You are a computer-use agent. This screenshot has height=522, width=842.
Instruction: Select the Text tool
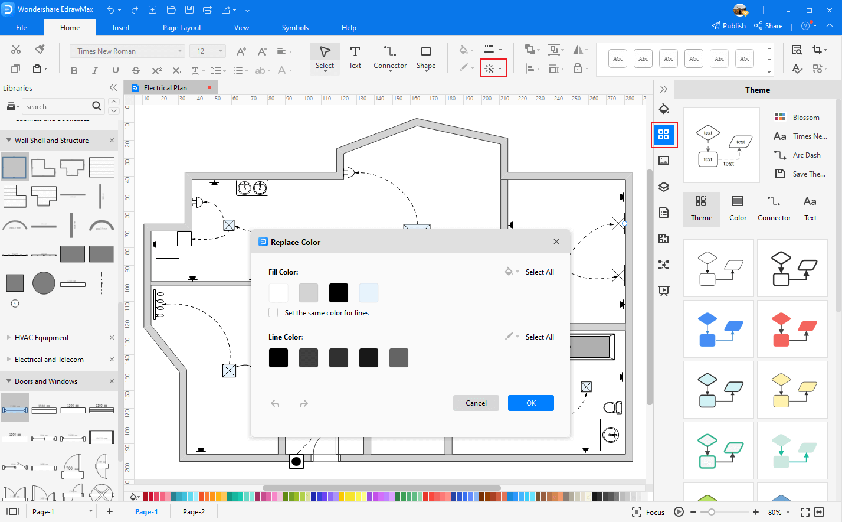coord(355,58)
